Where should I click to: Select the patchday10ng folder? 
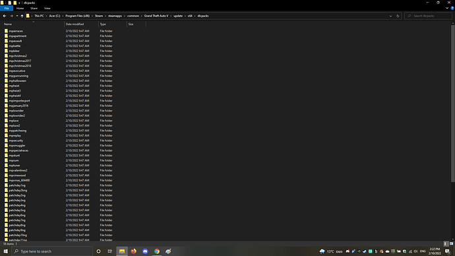point(18,235)
